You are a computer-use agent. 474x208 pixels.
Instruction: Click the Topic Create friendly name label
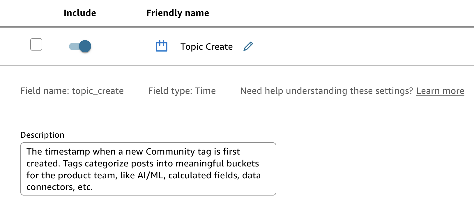click(207, 46)
